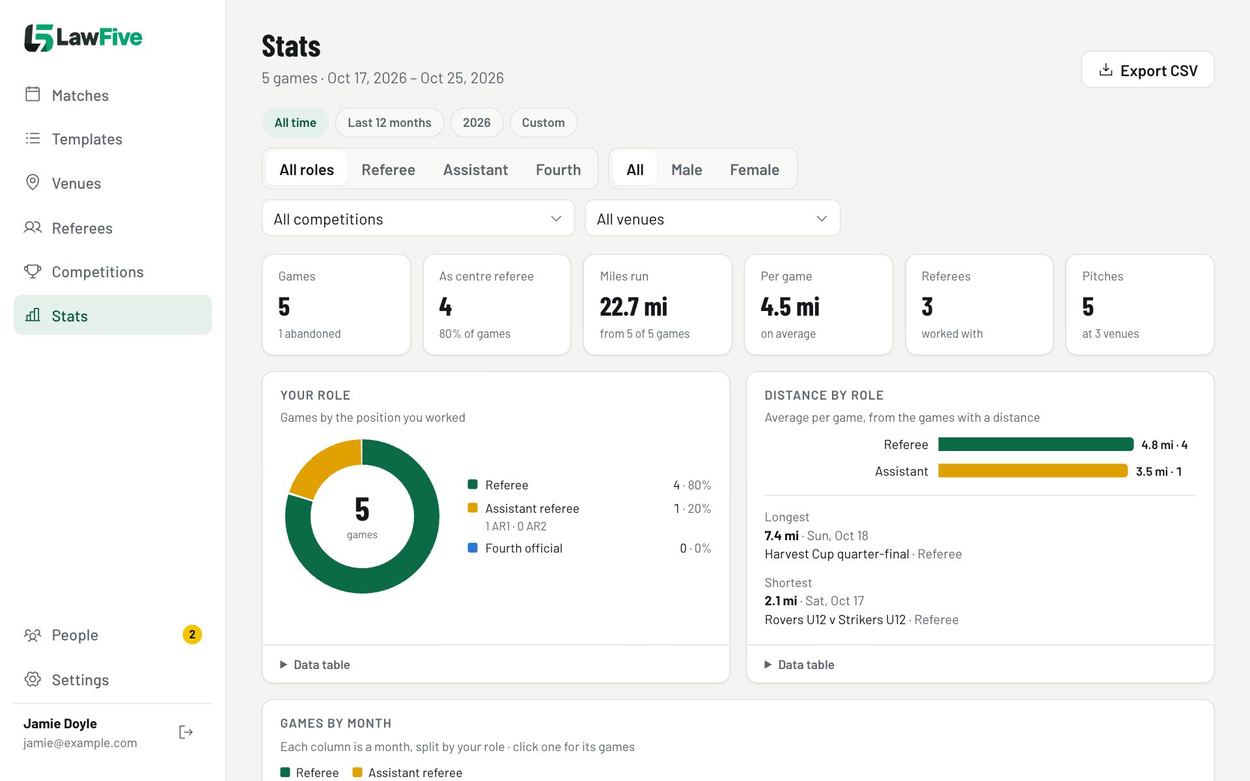
Task: Show only Female games
Action: coord(754,169)
